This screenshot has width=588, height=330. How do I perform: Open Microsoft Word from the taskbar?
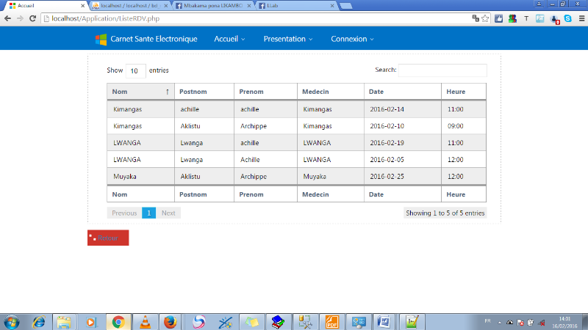(x=383, y=322)
